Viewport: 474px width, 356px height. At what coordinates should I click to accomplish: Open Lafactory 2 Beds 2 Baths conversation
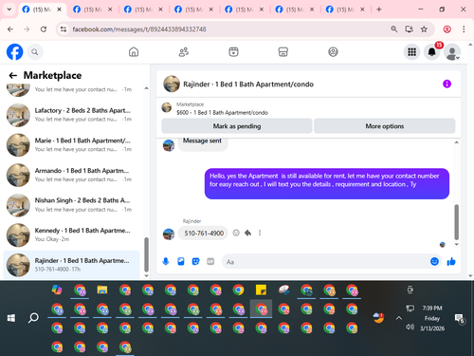(71, 115)
